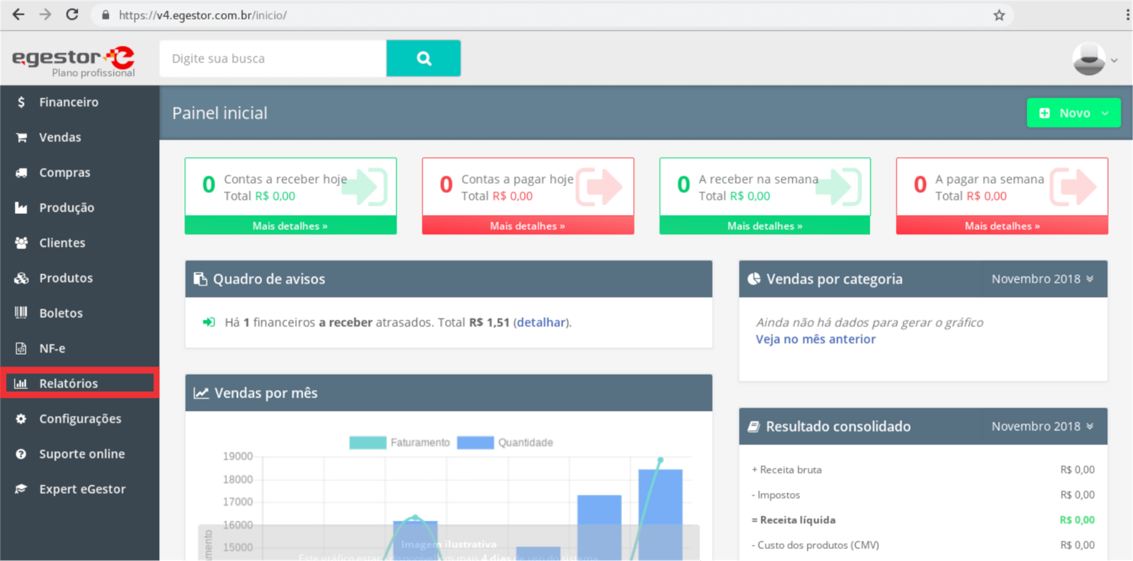Click the Configurações gear icon

click(x=21, y=419)
